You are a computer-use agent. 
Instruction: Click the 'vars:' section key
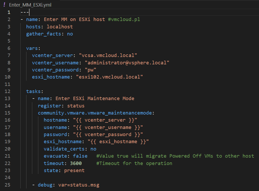click(x=33, y=48)
